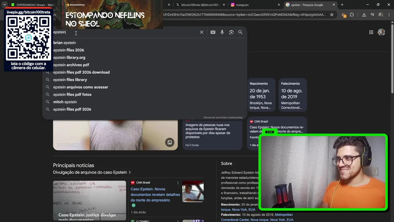The image size is (394, 222).
Task: Choose the 'epstein library.org' suggestion
Action: point(69,57)
